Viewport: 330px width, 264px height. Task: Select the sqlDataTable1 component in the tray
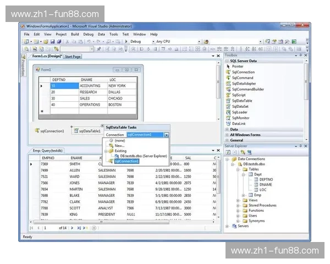pyautogui.click(x=87, y=131)
